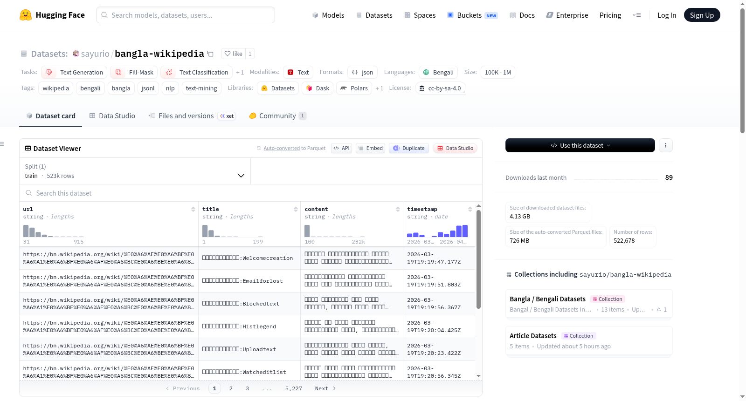Filter by the Text modality tag
746x401 pixels.
click(298, 72)
